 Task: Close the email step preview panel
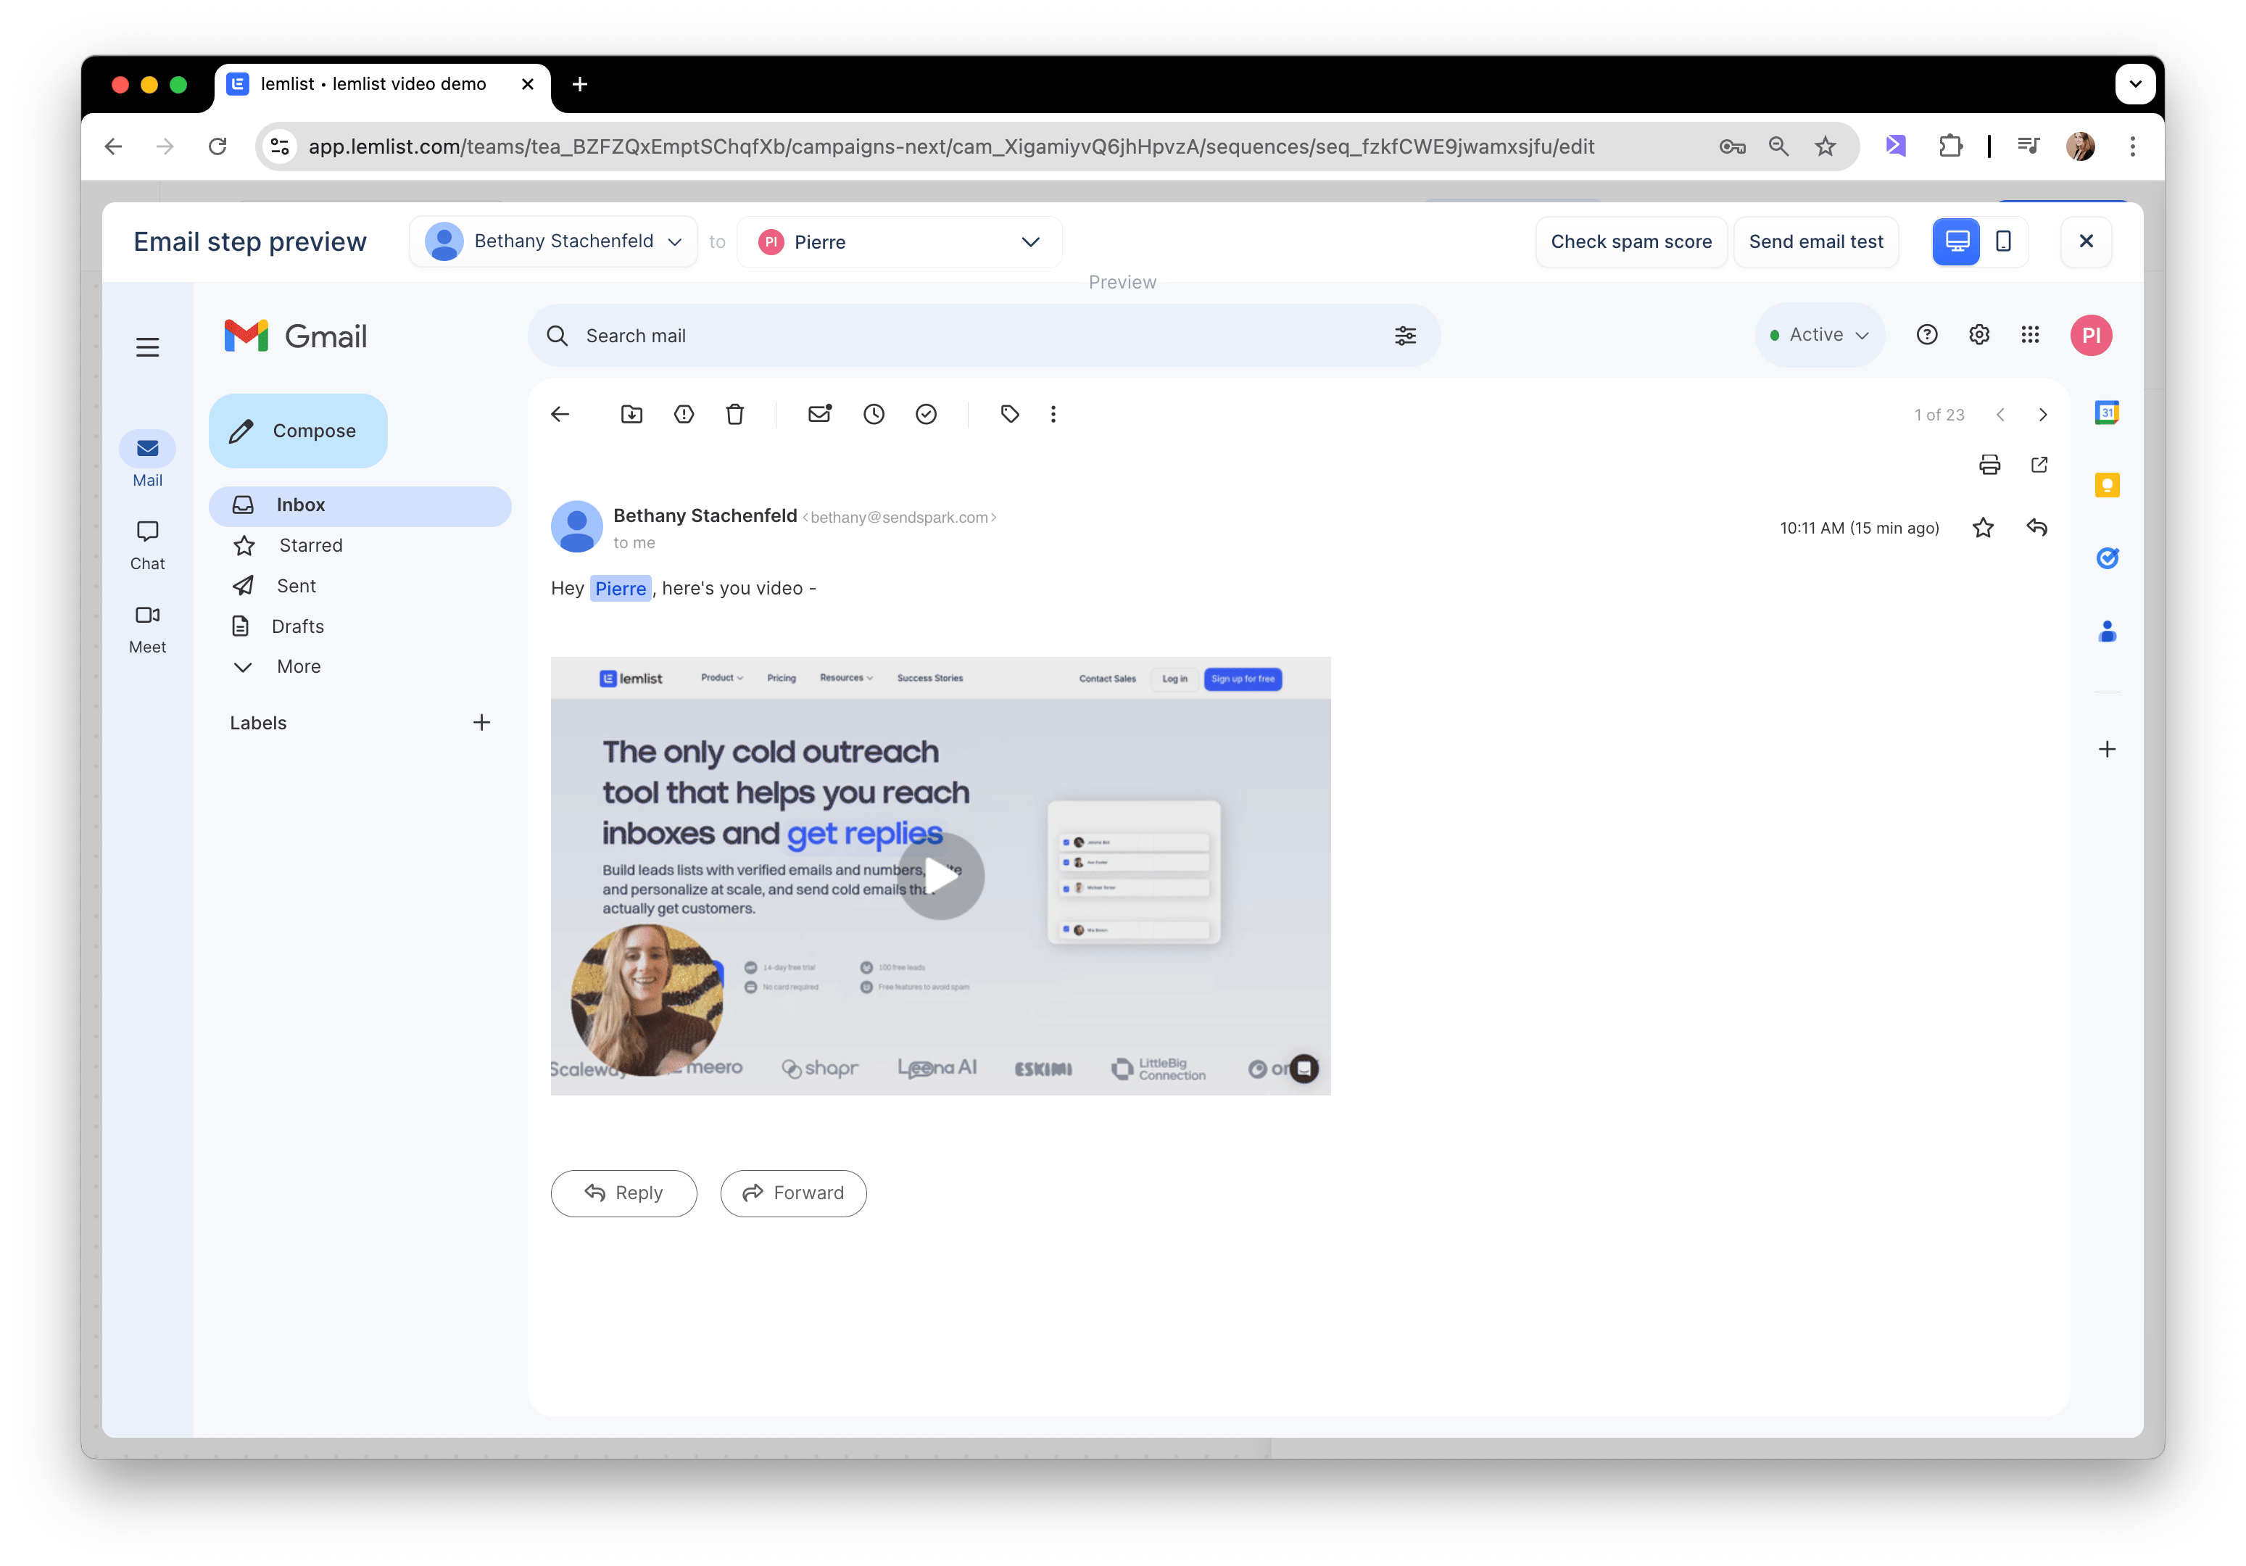pyautogui.click(x=2086, y=241)
